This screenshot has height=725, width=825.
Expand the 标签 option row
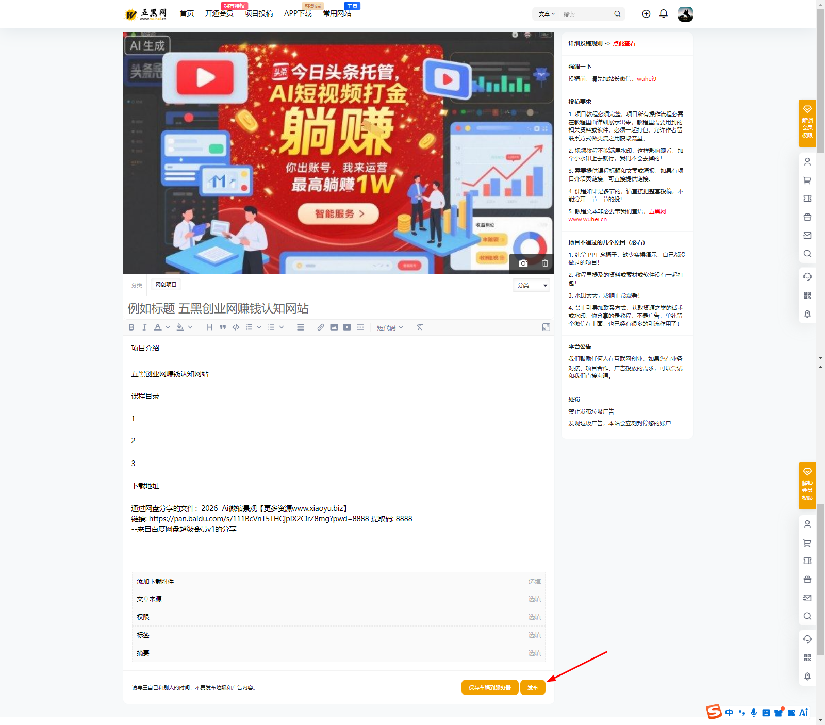tap(339, 635)
